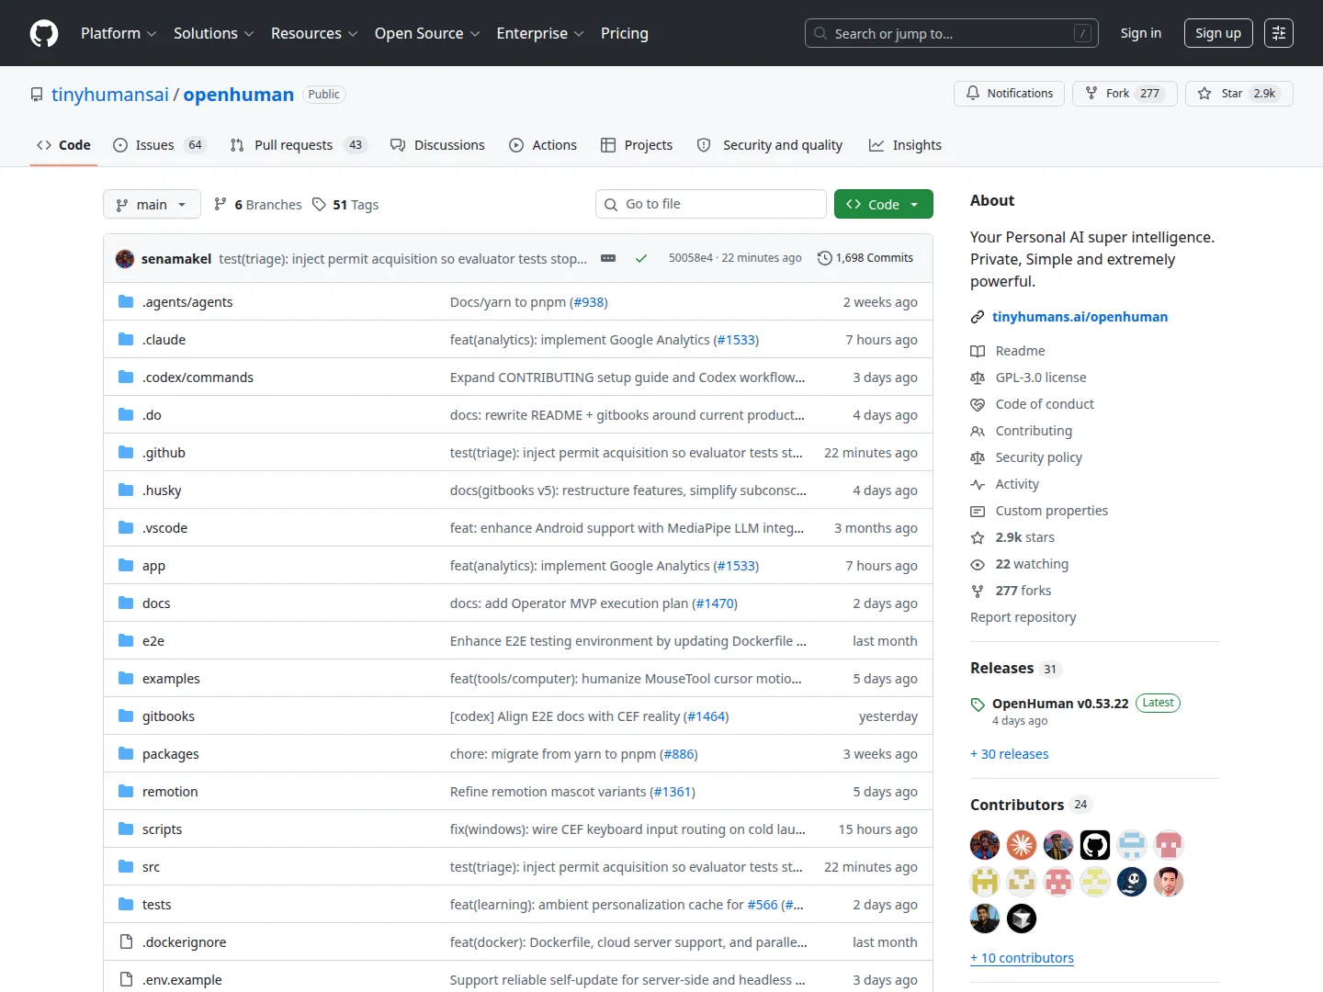Switch to the Discussions tab

[x=437, y=145]
